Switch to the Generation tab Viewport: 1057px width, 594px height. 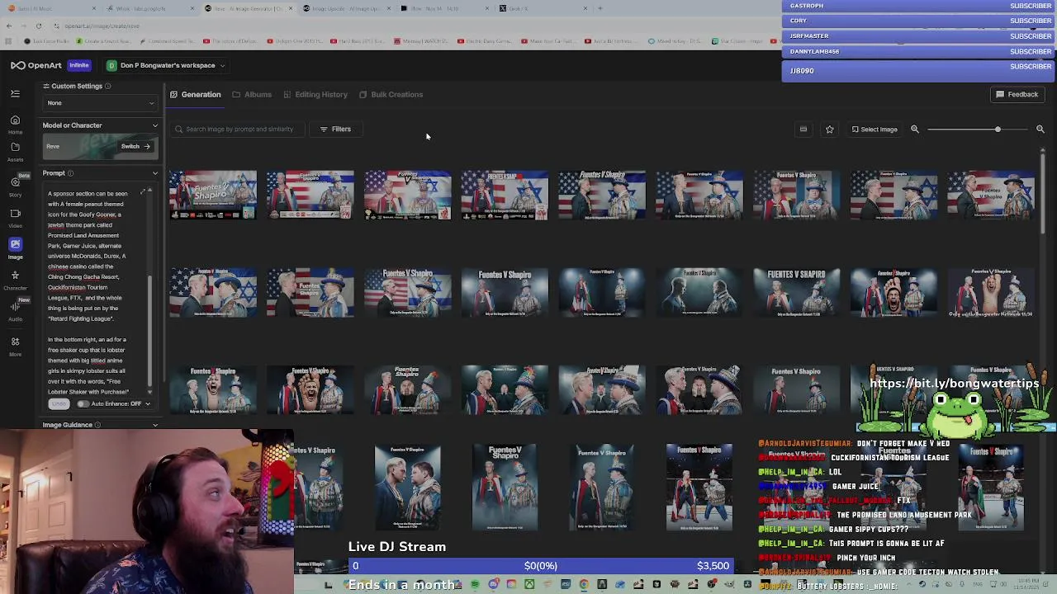pyautogui.click(x=196, y=94)
